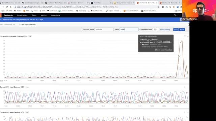Close the Services - Consul browser tab

coord(88,3)
